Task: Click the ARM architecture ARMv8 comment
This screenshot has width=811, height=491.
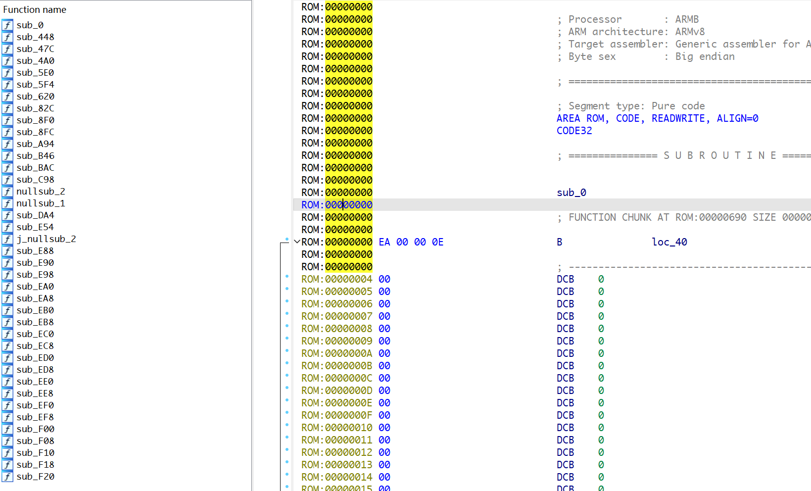Action: (x=631, y=32)
